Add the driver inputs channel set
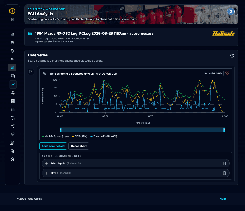 47,163
